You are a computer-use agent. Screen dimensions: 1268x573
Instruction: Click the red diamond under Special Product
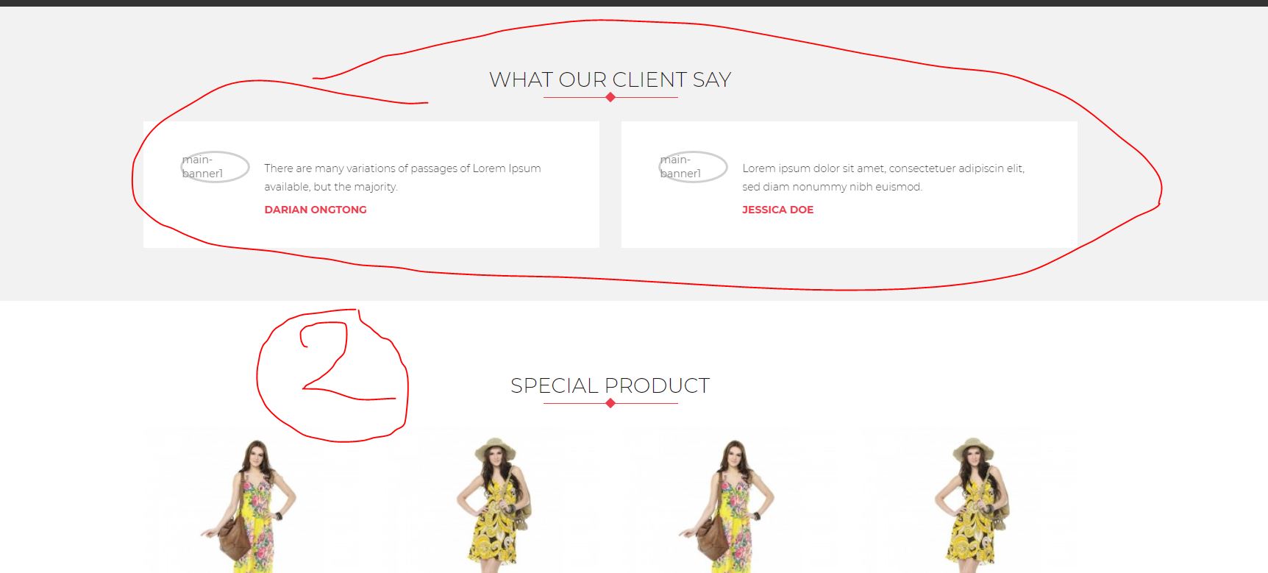click(610, 403)
